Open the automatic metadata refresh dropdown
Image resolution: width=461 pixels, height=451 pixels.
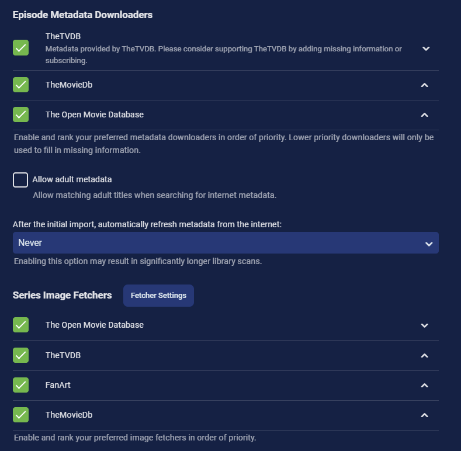click(226, 243)
